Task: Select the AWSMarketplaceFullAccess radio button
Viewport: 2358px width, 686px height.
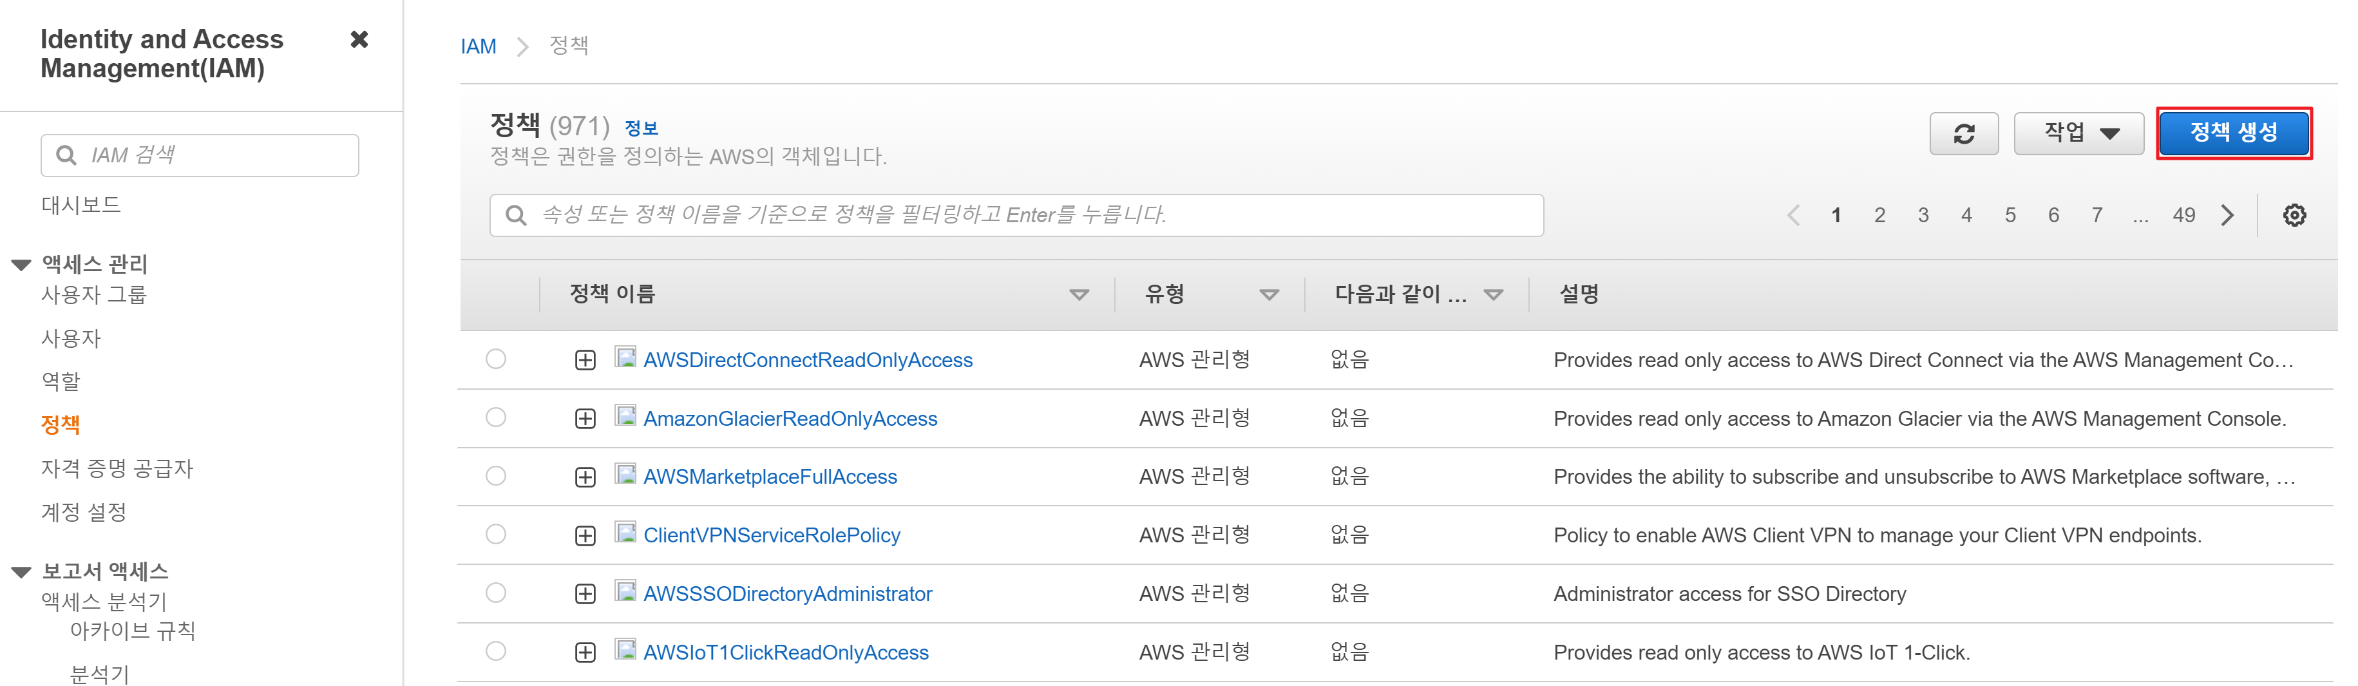Action: coord(496,476)
